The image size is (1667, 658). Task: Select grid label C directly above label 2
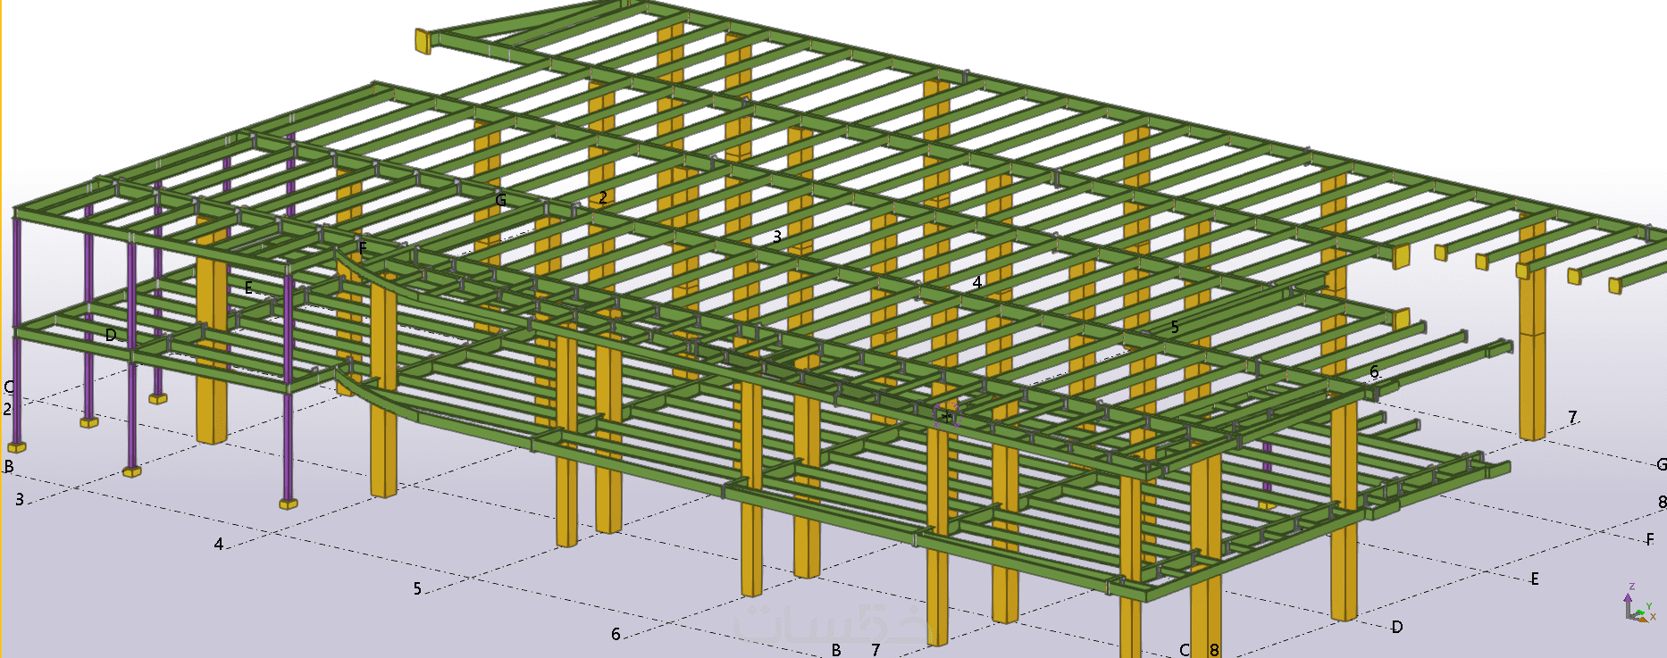(x=9, y=387)
